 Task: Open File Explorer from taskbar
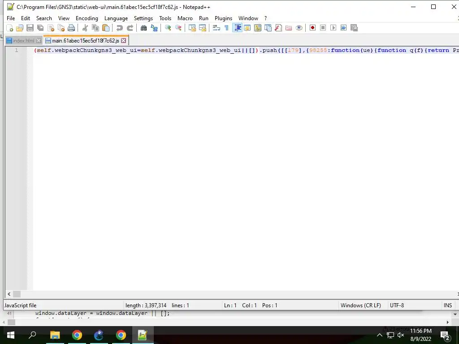coord(55,335)
